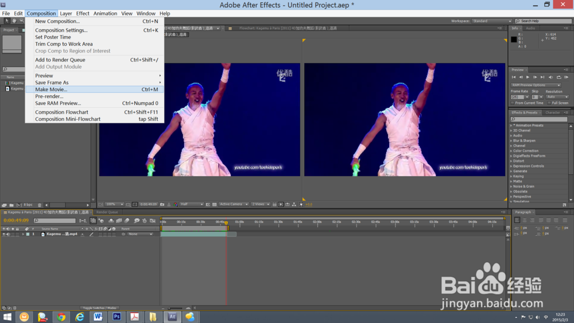Switch to the Character panel tab
Viewport: 574px width, 323px height.
[x=552, y=112]
